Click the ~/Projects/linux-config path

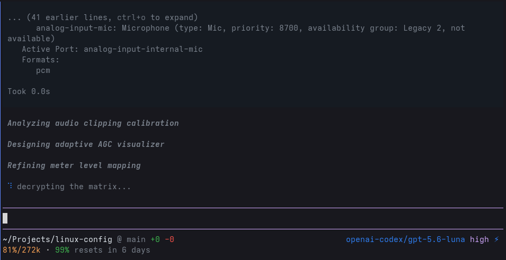(57, 240)
